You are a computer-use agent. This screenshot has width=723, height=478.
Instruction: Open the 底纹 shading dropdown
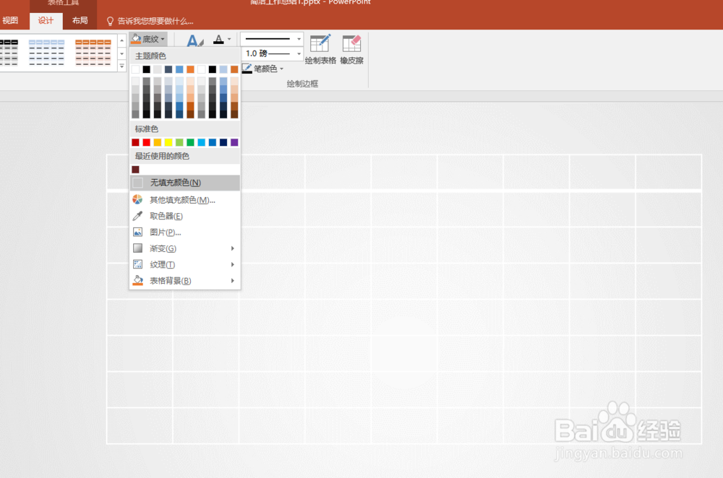click(x=148, y=39)
